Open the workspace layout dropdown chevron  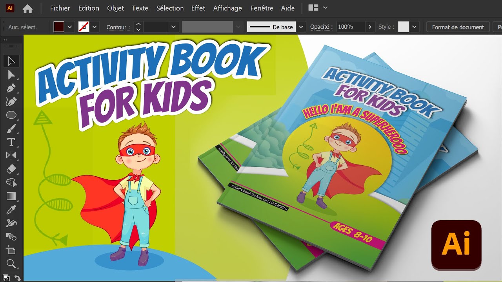point(325,8)
